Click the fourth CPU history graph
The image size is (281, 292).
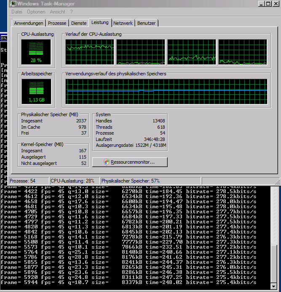[x=243, y=52]
